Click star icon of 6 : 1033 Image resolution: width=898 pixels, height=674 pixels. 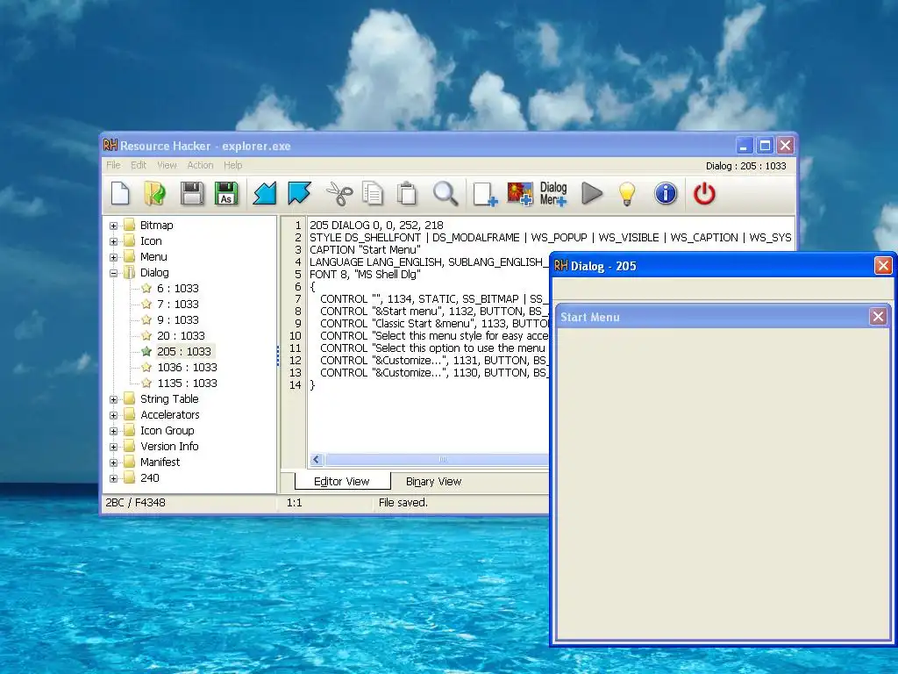[x=146, y=288]
